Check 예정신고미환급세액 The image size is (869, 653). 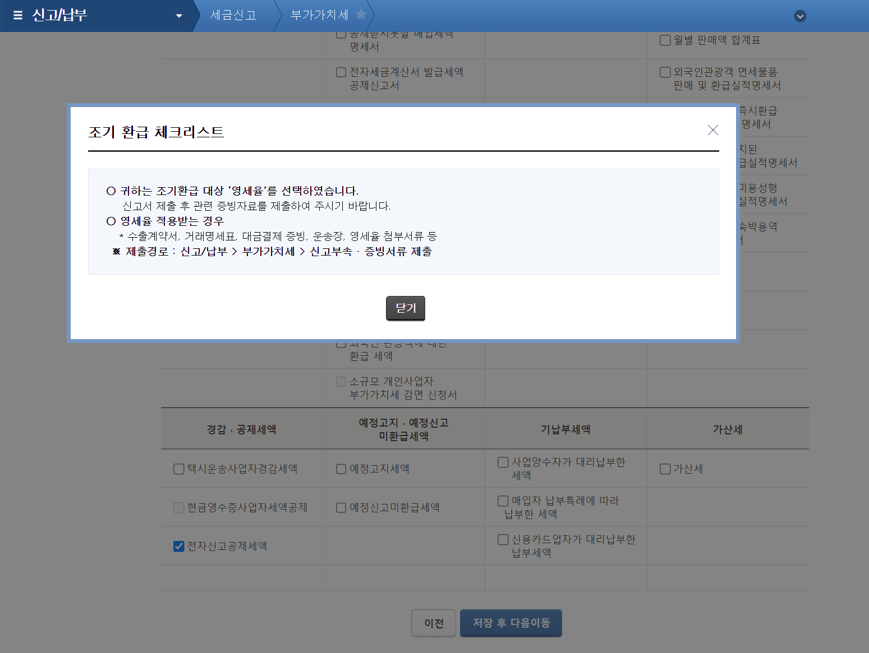pyautogui.click(x=341, y=508)
